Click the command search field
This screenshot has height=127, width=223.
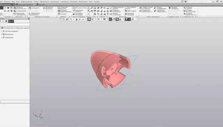[199, 1]
